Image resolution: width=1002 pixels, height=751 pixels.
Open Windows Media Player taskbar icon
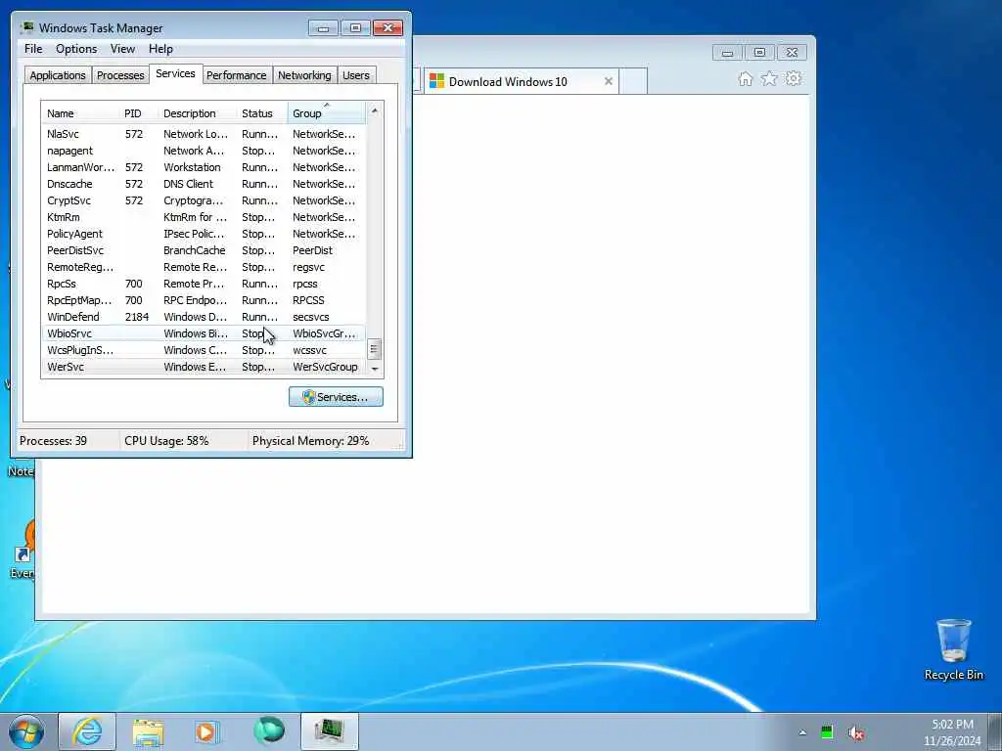pos(207,731)
